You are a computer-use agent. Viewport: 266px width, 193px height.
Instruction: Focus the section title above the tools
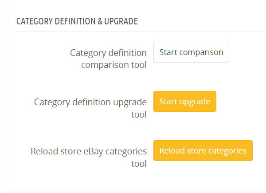(77, 21)
